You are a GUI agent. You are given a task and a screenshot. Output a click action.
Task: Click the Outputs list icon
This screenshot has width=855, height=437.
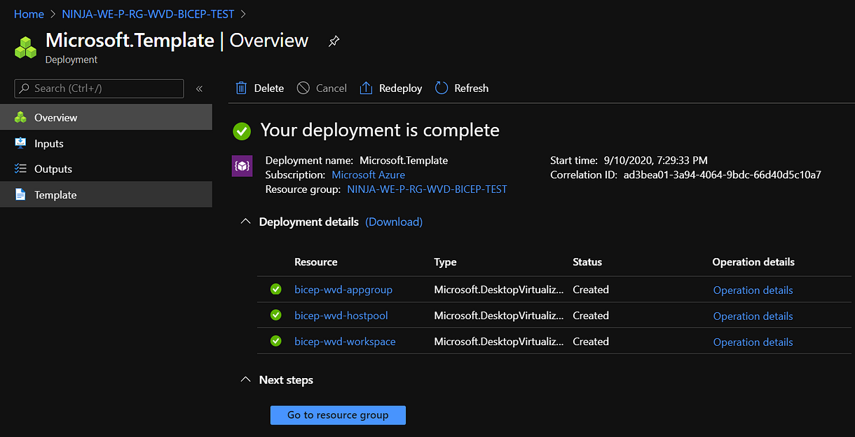coord(20,168)
